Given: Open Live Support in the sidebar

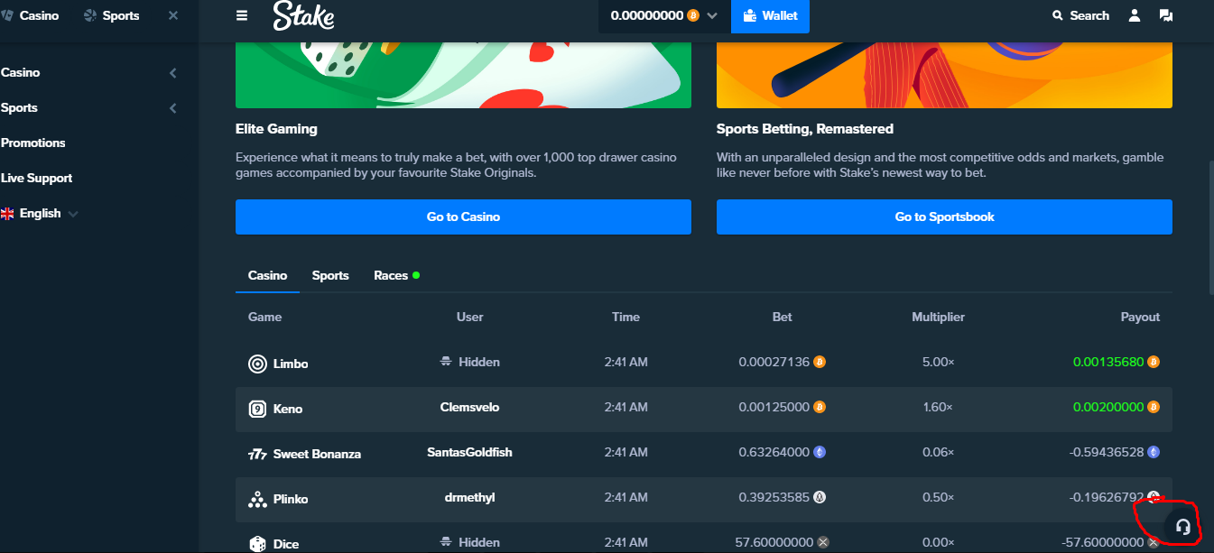Looking at the screenshot, I should tap(37, 178).
